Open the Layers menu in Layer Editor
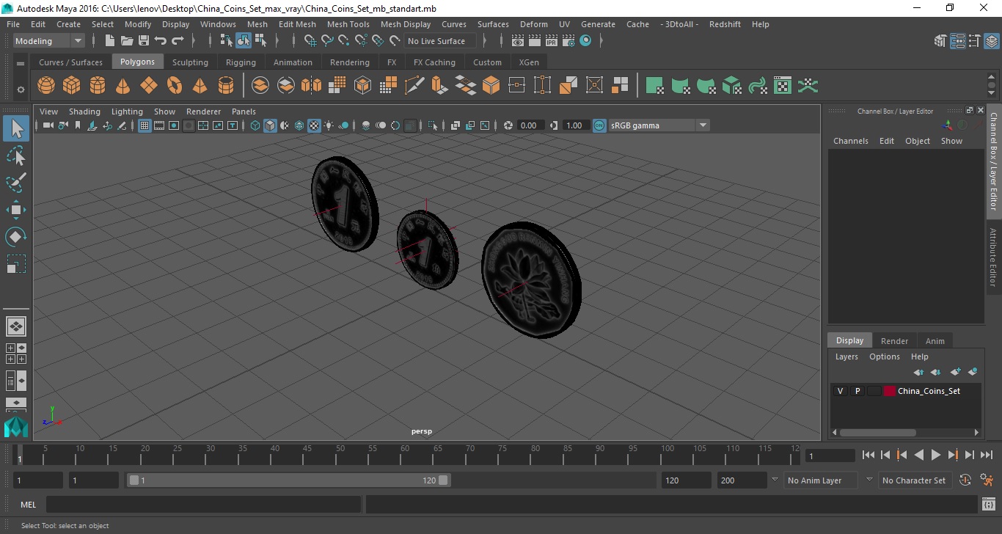This screenshot has width=1002, height=534. (846, 356)
